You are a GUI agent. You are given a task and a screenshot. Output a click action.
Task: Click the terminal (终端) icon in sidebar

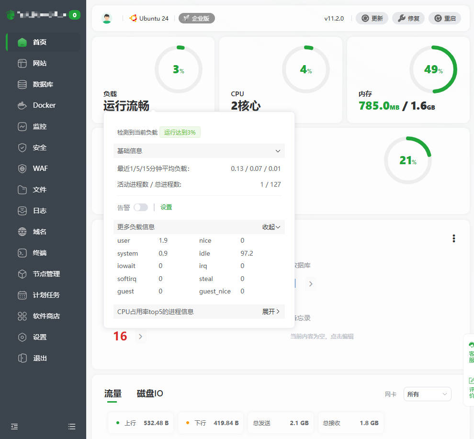click(22, 253)
